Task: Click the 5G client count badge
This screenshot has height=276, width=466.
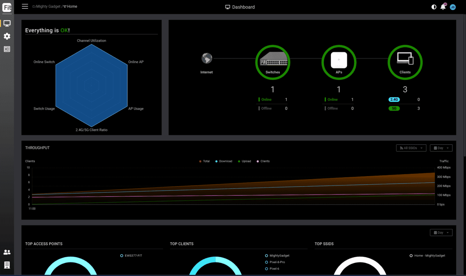Action: 394,108
